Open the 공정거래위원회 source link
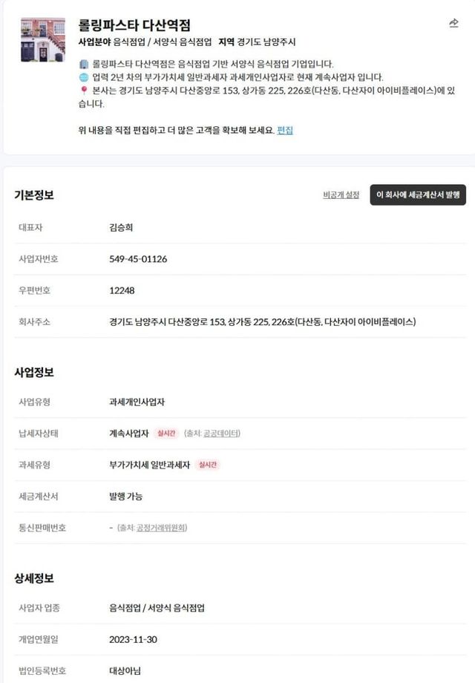Screen dimensions: 475x683 pos(161,528)
